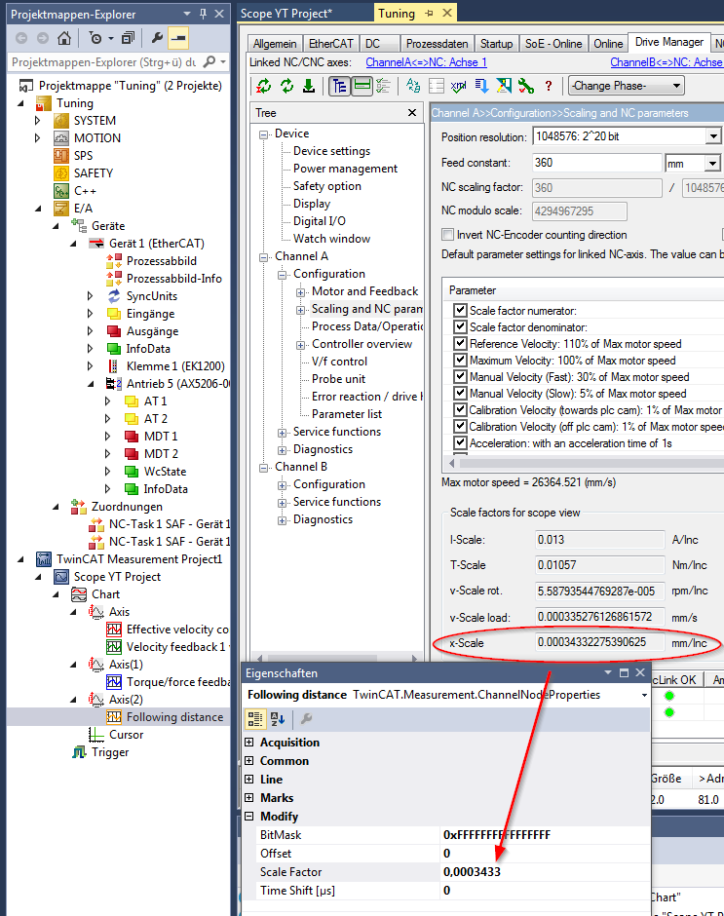Toggle the highlighted preview selected items icon
Viewport: 724px width, 916px height.
tap(178, 39)
